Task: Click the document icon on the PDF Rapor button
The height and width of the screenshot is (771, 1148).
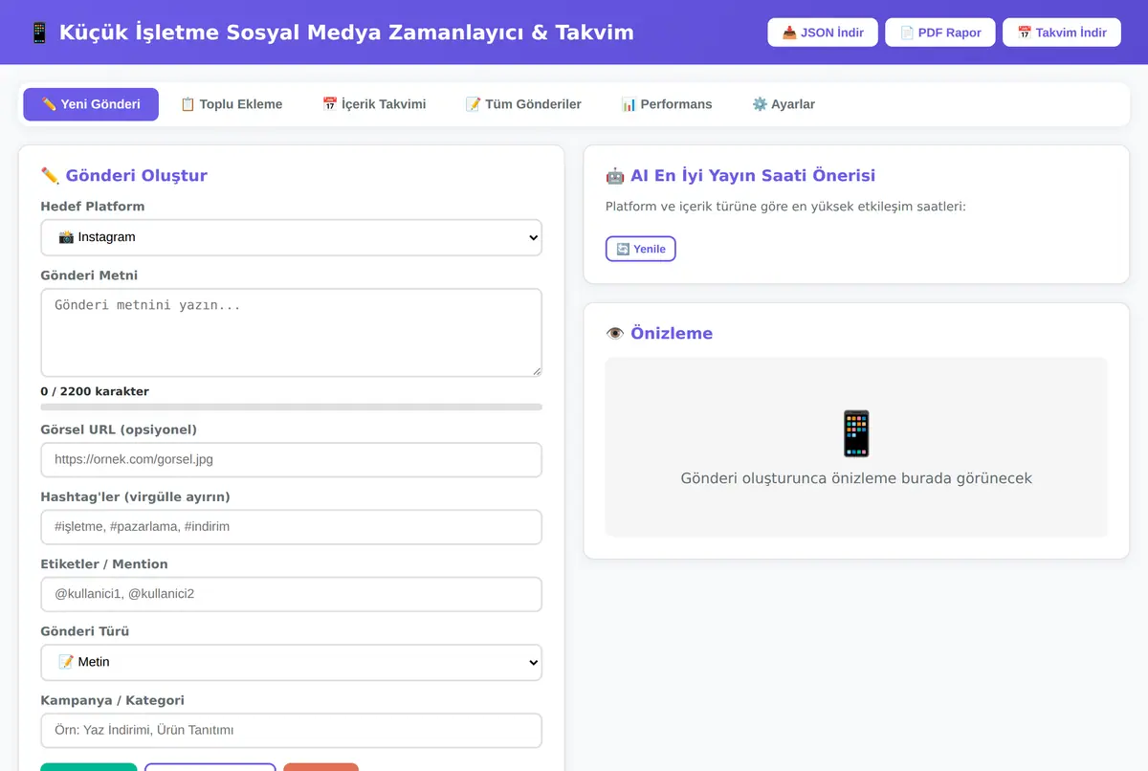Action: (x=907, y=33)
